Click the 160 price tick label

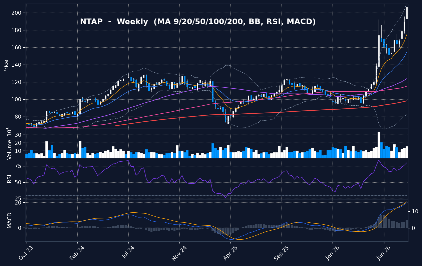point(17,48)
